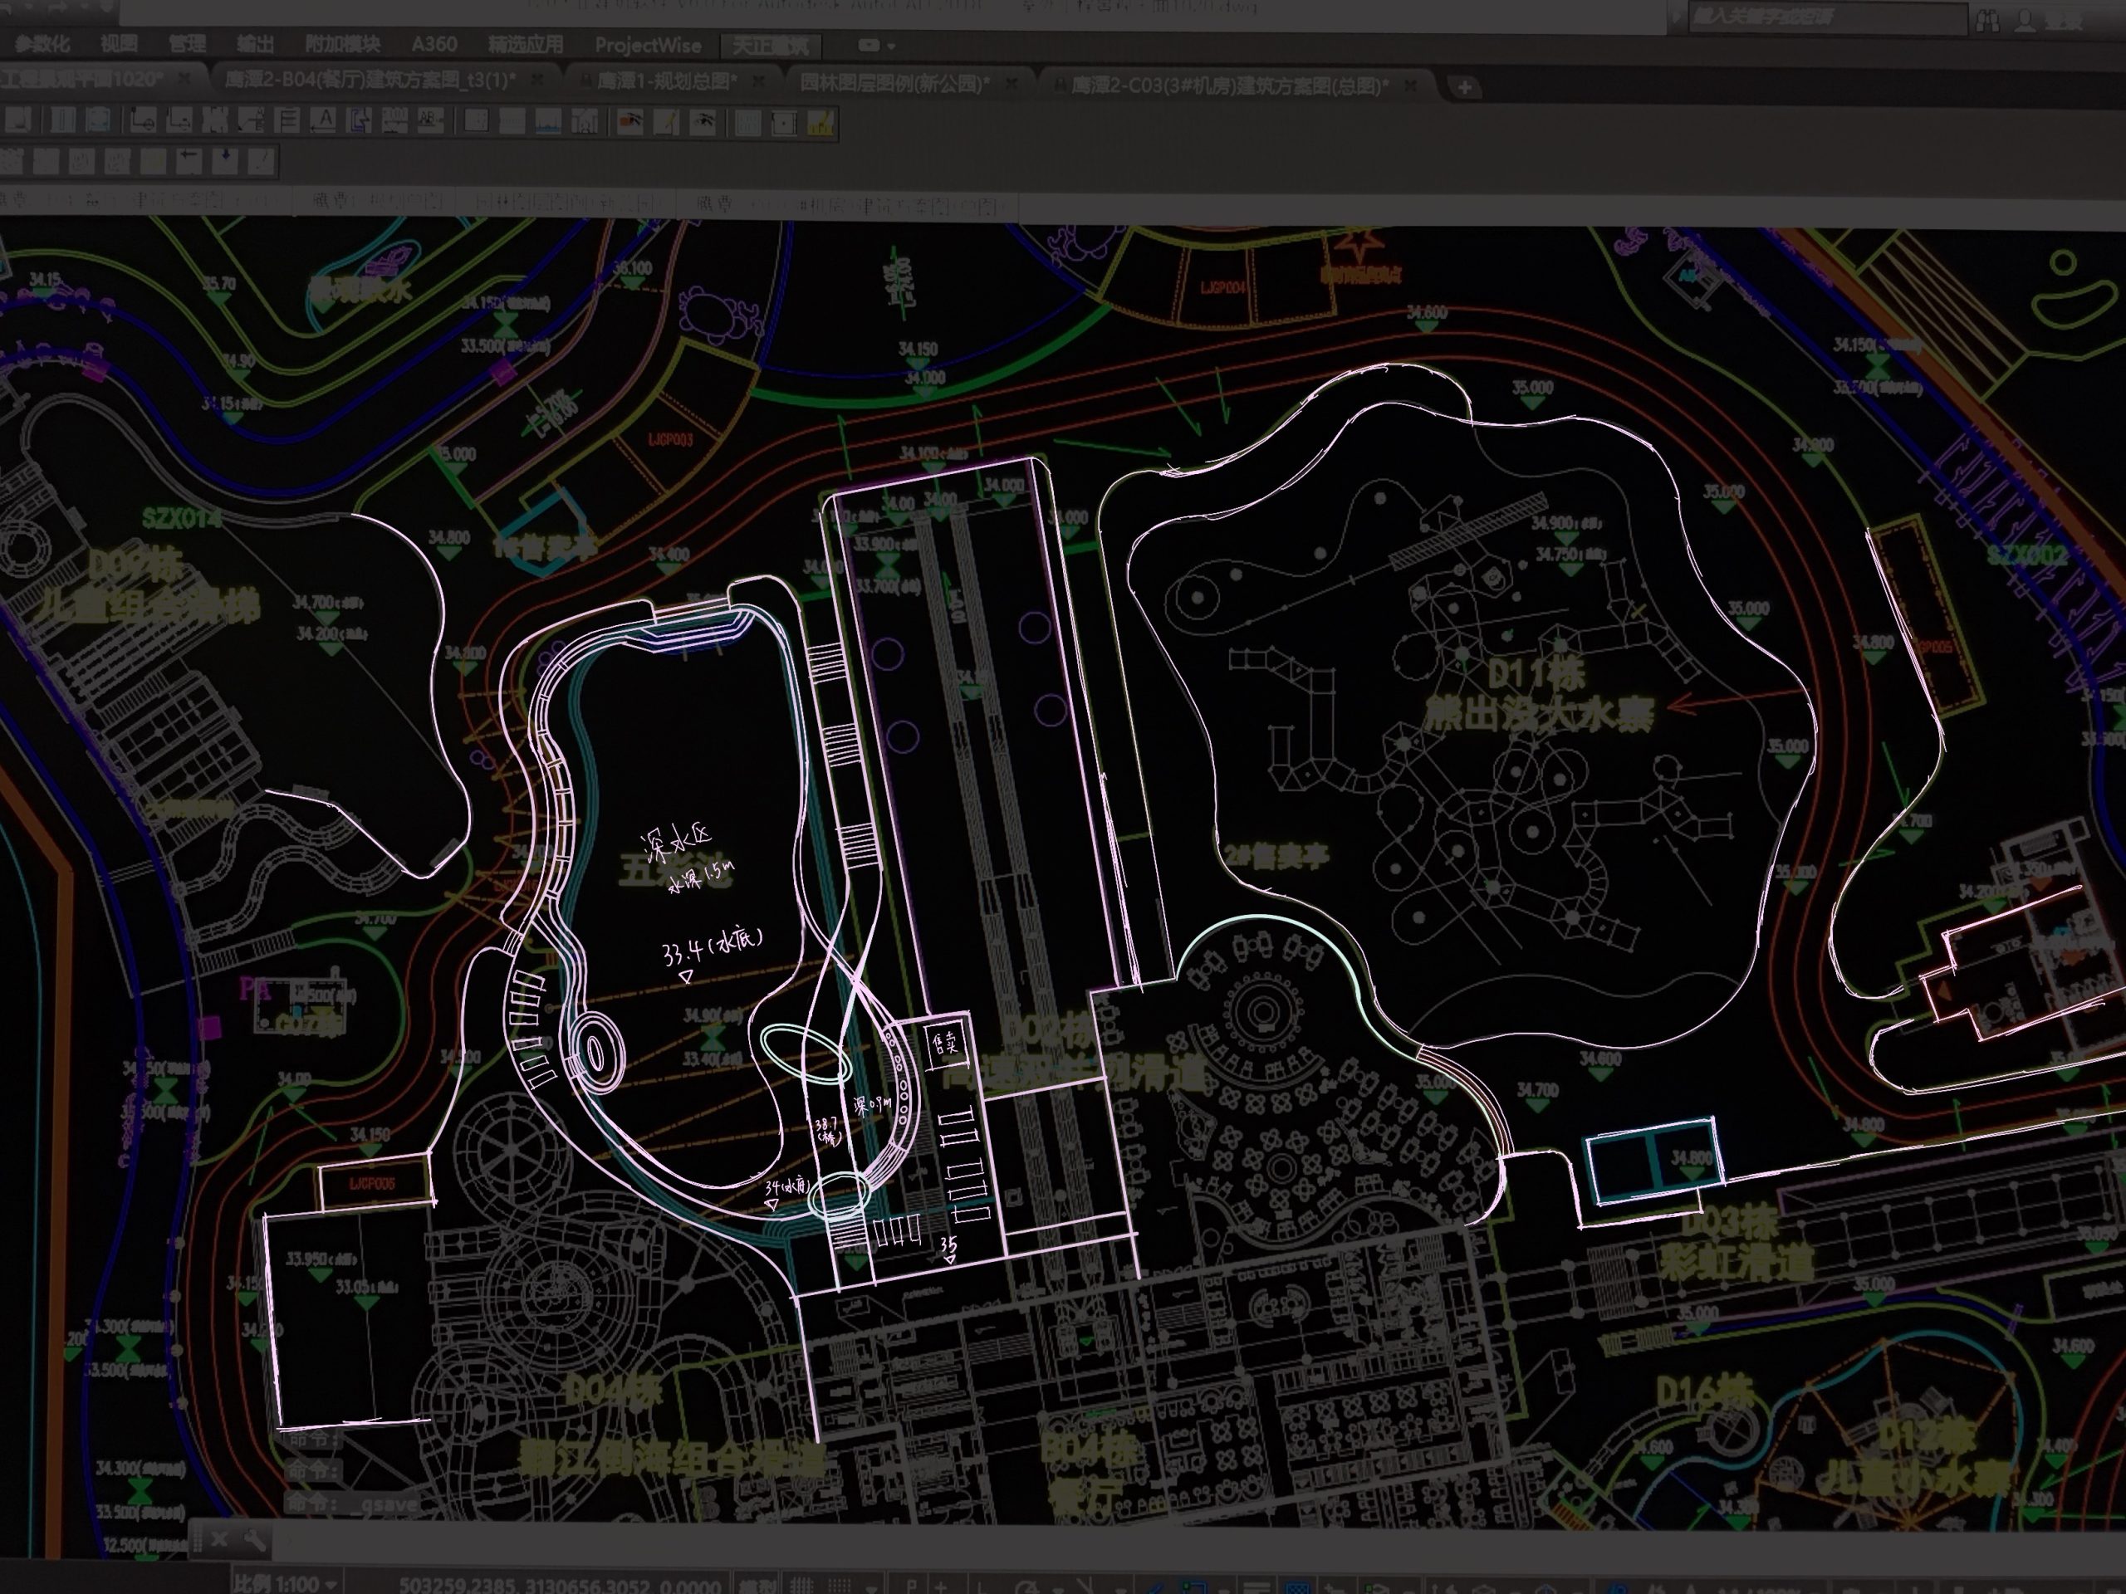Open the 精选应用 ribbon tab
2126x1594 pixels.
tap(525, 44)
